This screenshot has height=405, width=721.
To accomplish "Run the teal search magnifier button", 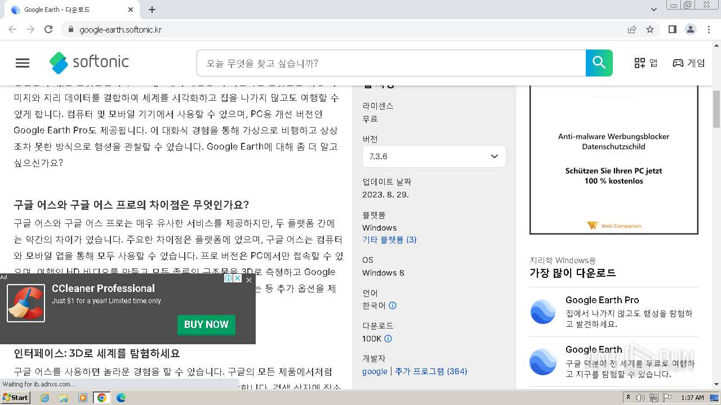I will pyautogui.click(x=599, y=63).
